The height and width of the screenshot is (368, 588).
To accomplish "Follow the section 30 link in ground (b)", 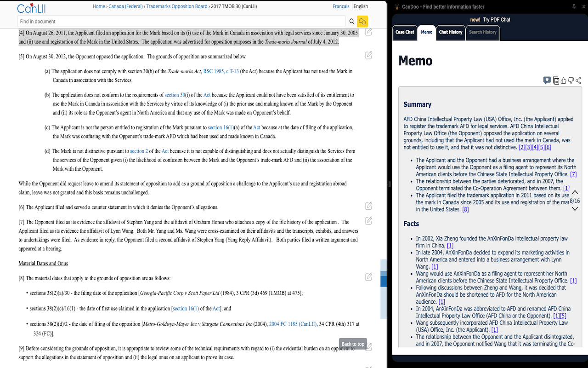I will (x=175, y=95).
